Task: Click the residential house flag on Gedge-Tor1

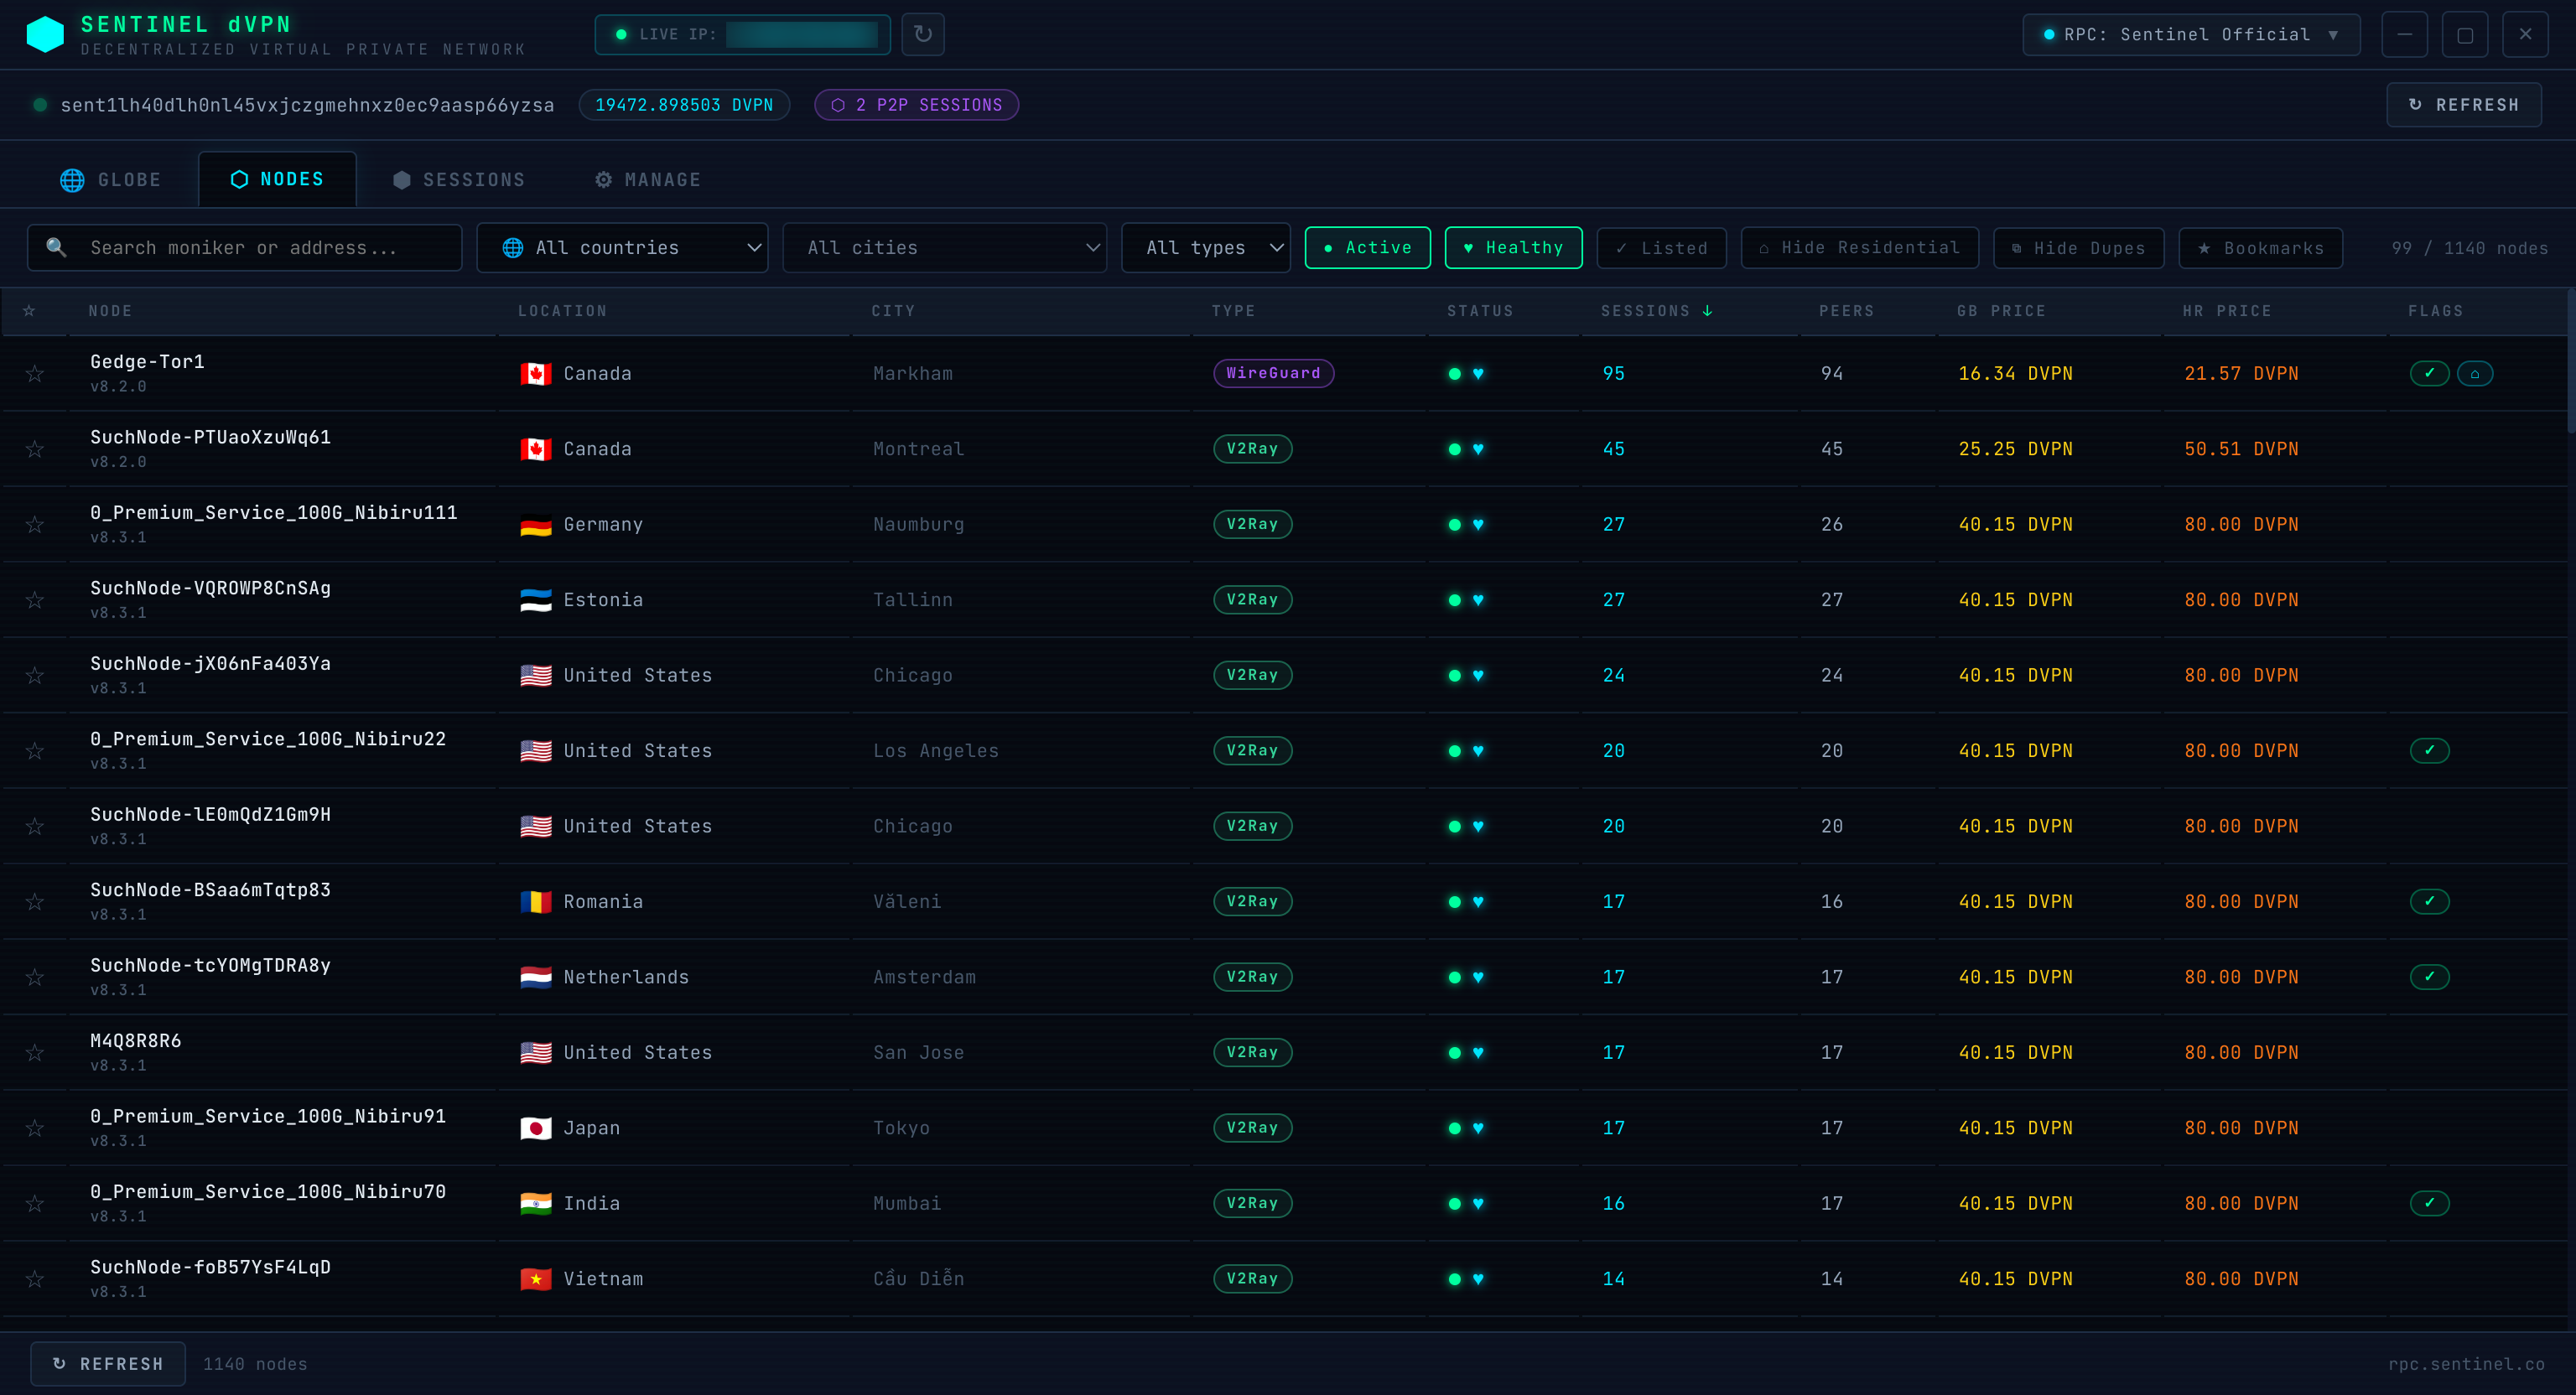Action: (2475, 373)
